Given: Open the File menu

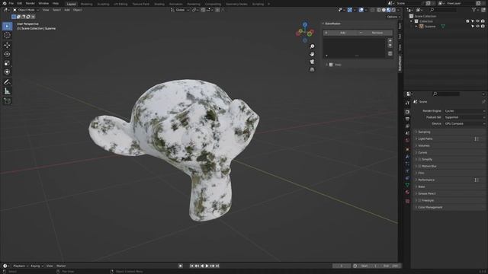Looking at the screenshot, I should point(11,3).
